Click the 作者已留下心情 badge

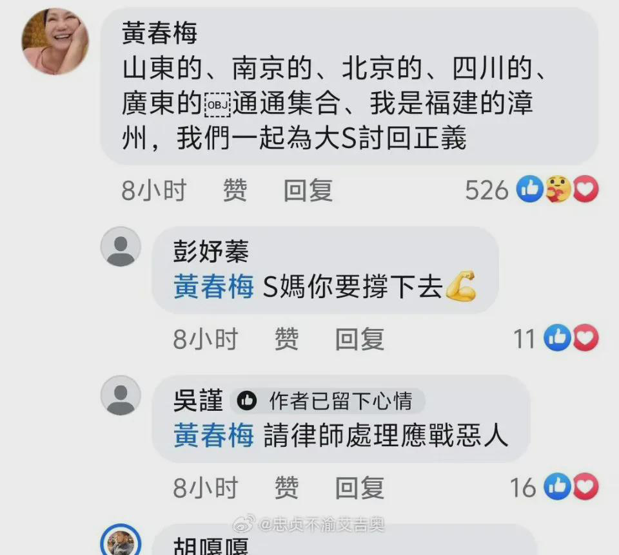pos(328,400)
